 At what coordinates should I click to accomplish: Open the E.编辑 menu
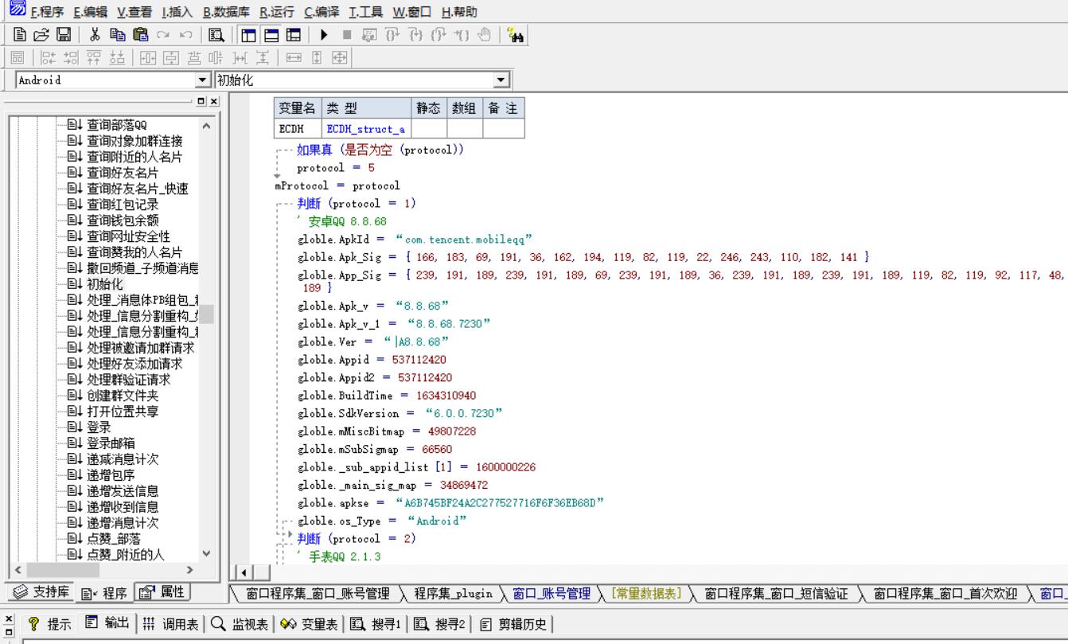click(90, 12)
